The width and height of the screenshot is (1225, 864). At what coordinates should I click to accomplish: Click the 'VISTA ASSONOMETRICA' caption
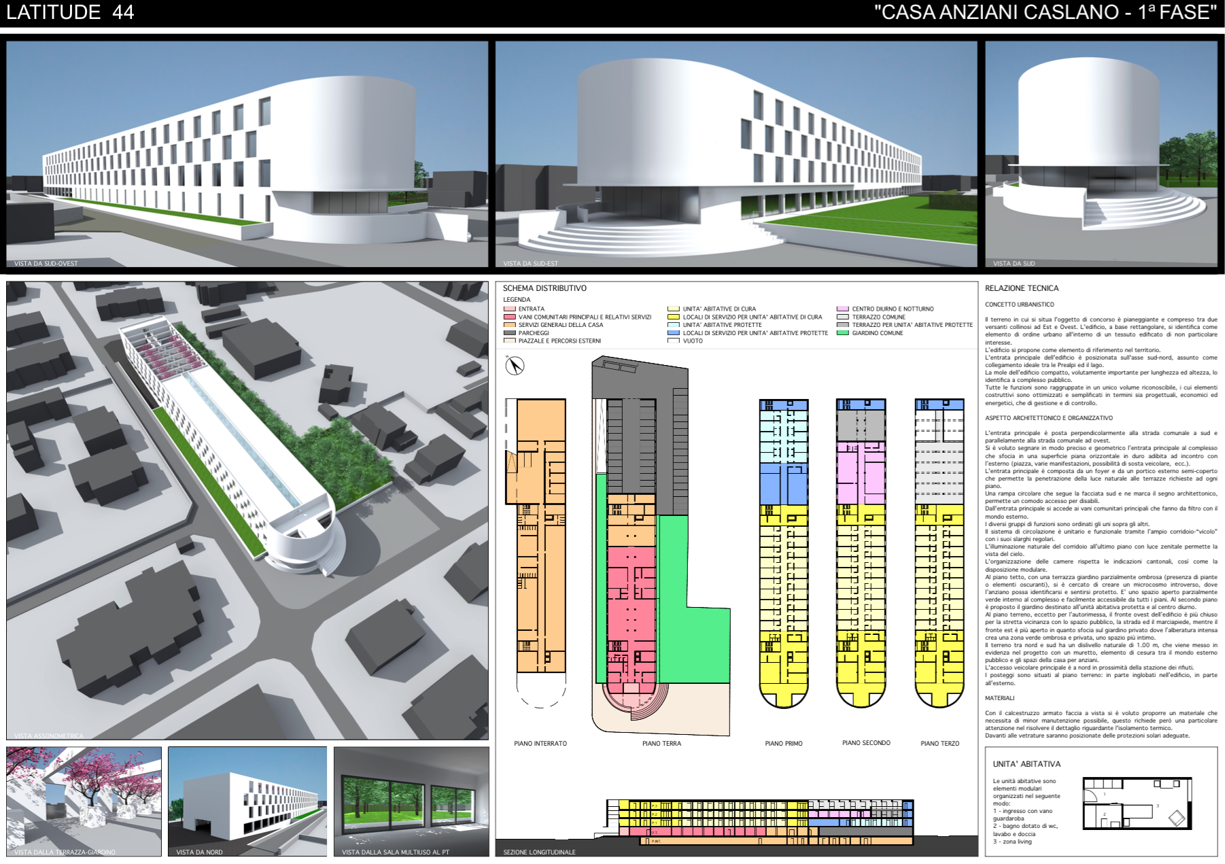point(49,736)
